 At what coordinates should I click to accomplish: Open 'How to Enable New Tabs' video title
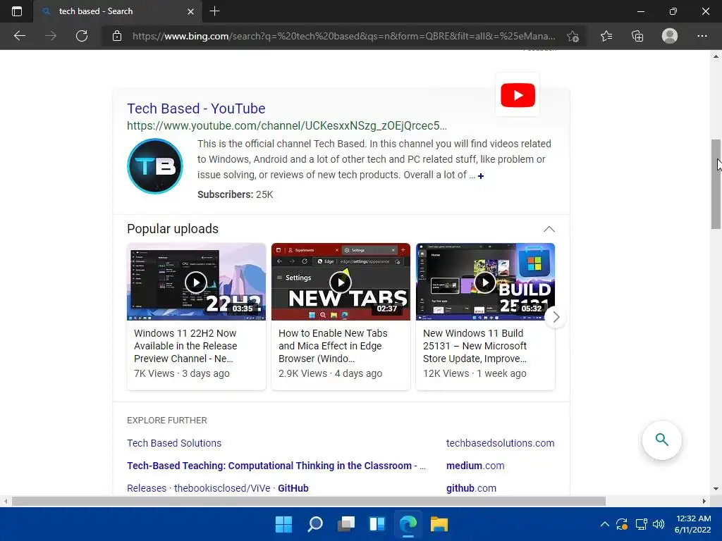(333, 346)
